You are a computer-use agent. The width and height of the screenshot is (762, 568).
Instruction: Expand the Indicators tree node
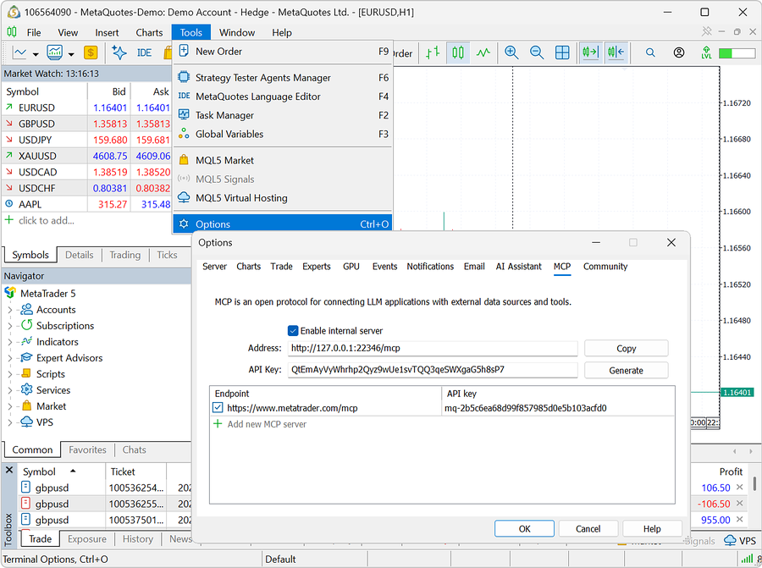click(9, 342)
